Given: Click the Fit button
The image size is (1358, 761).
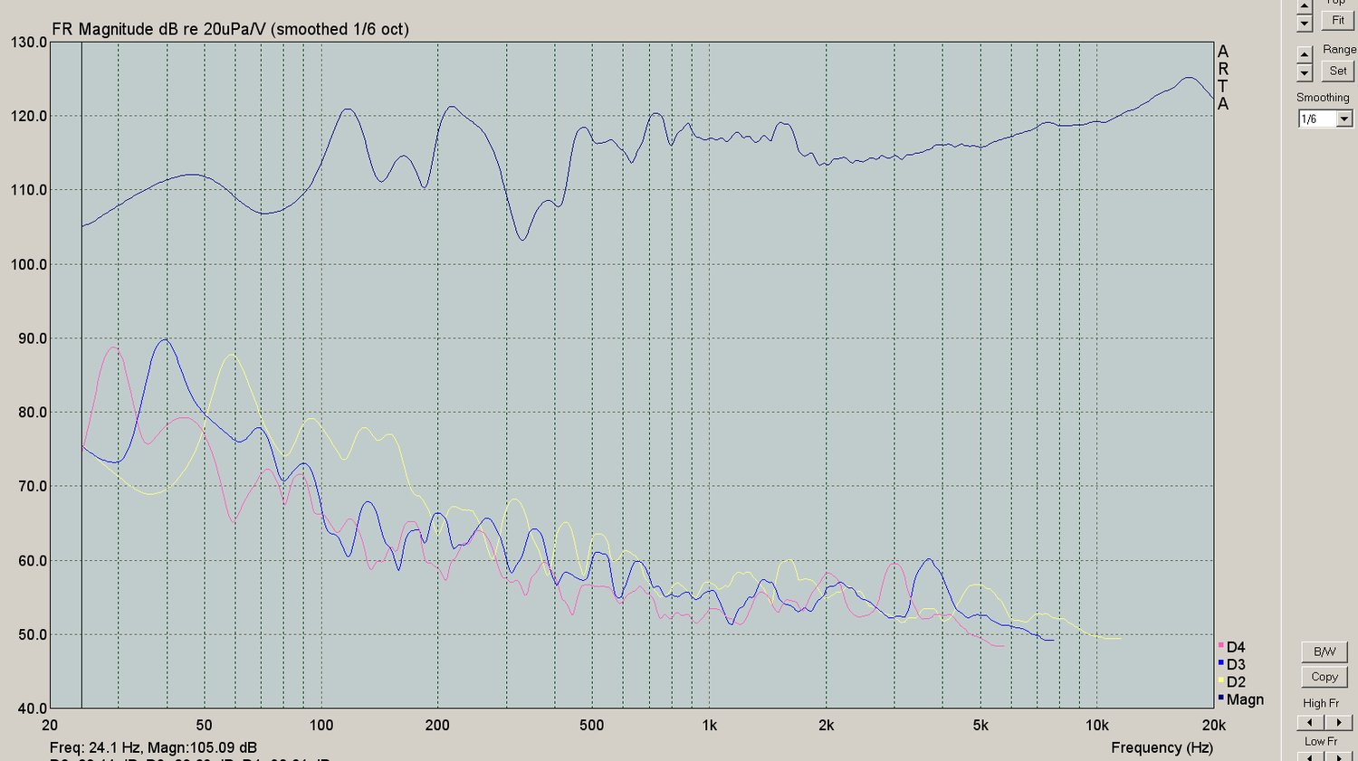Looking at the screenshot, I should pyautogui.click(x=1337, y=20).
